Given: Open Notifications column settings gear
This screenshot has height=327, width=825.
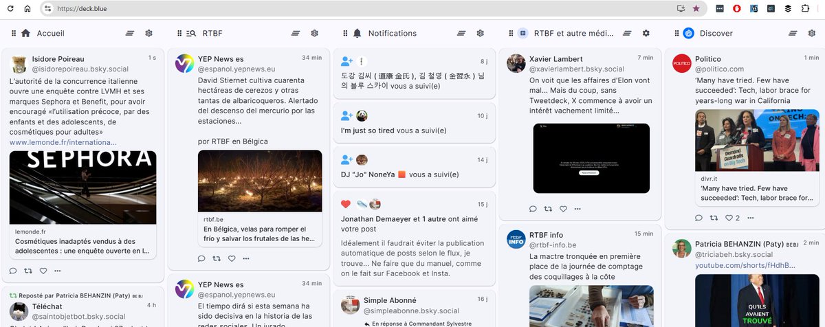Looking at the screenshot, I should tap(480, 33).
